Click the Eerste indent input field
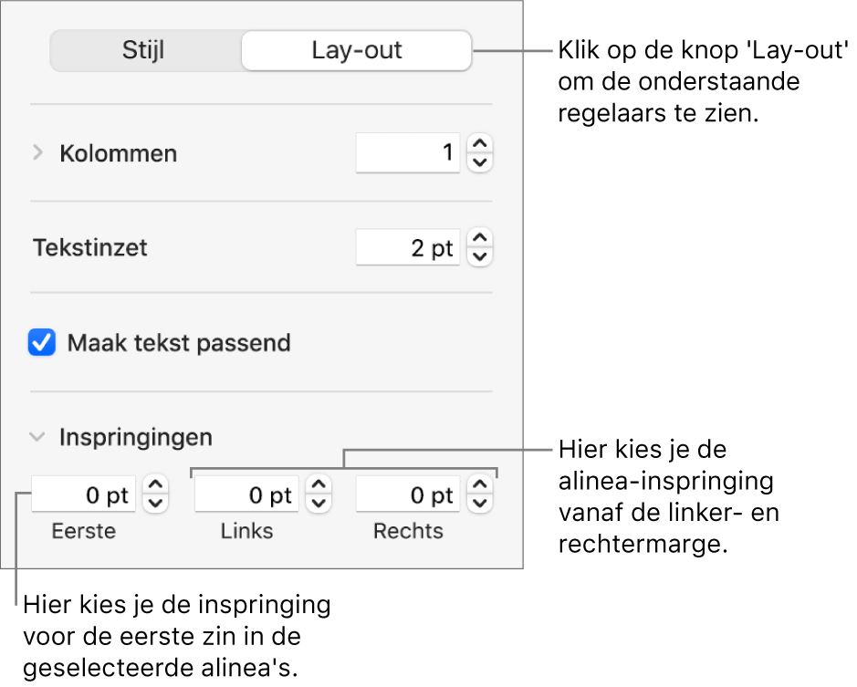Viewport: 857px width, 687px height. [x=84, y=495]
